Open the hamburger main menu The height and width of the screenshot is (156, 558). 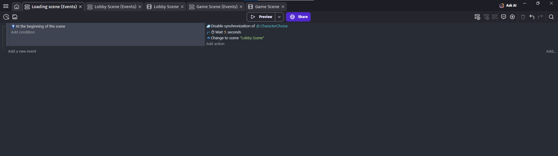click(x=6, y=6)
